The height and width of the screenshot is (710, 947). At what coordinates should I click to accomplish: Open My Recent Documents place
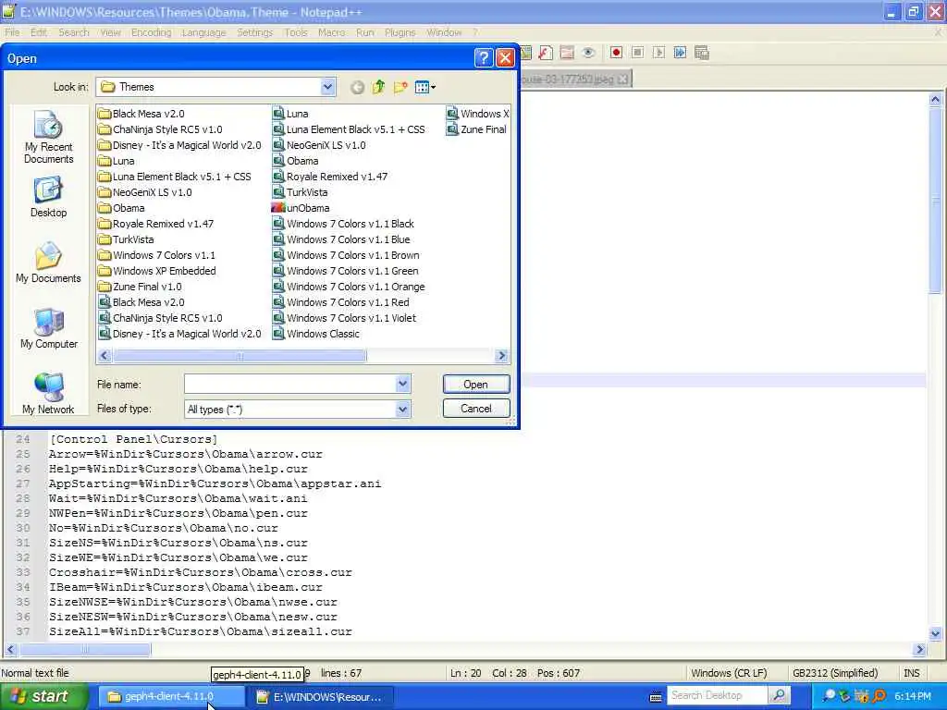pyautogui.click(x=48, y=138)
